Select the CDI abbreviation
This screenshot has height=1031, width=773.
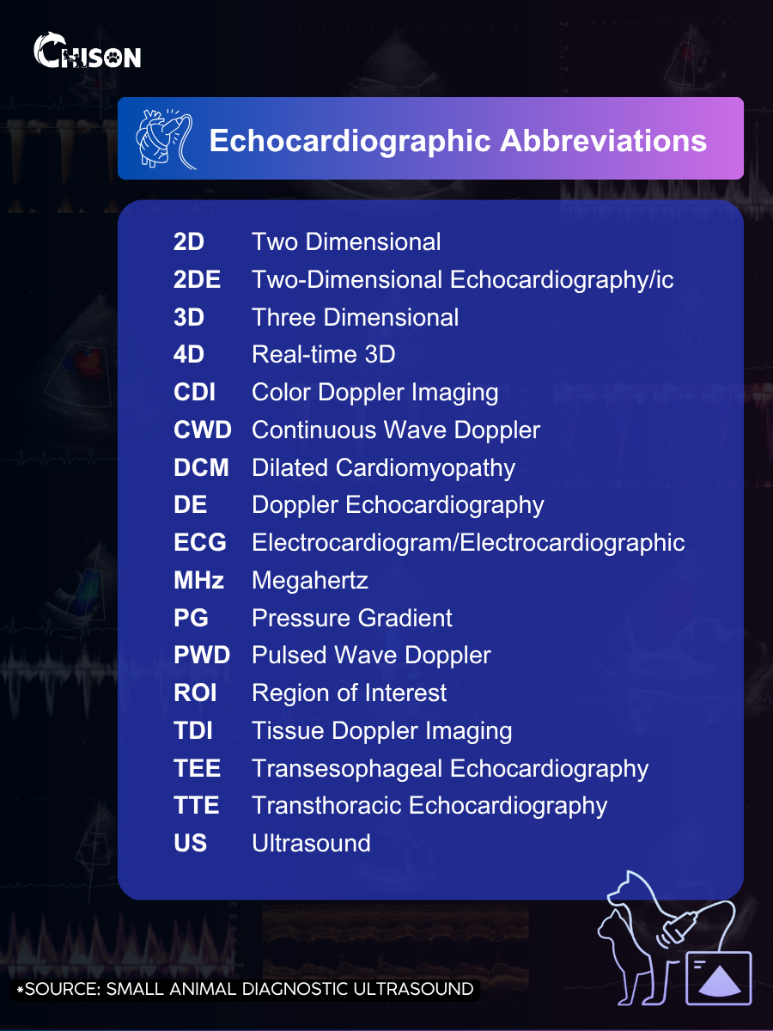point(194,393)
